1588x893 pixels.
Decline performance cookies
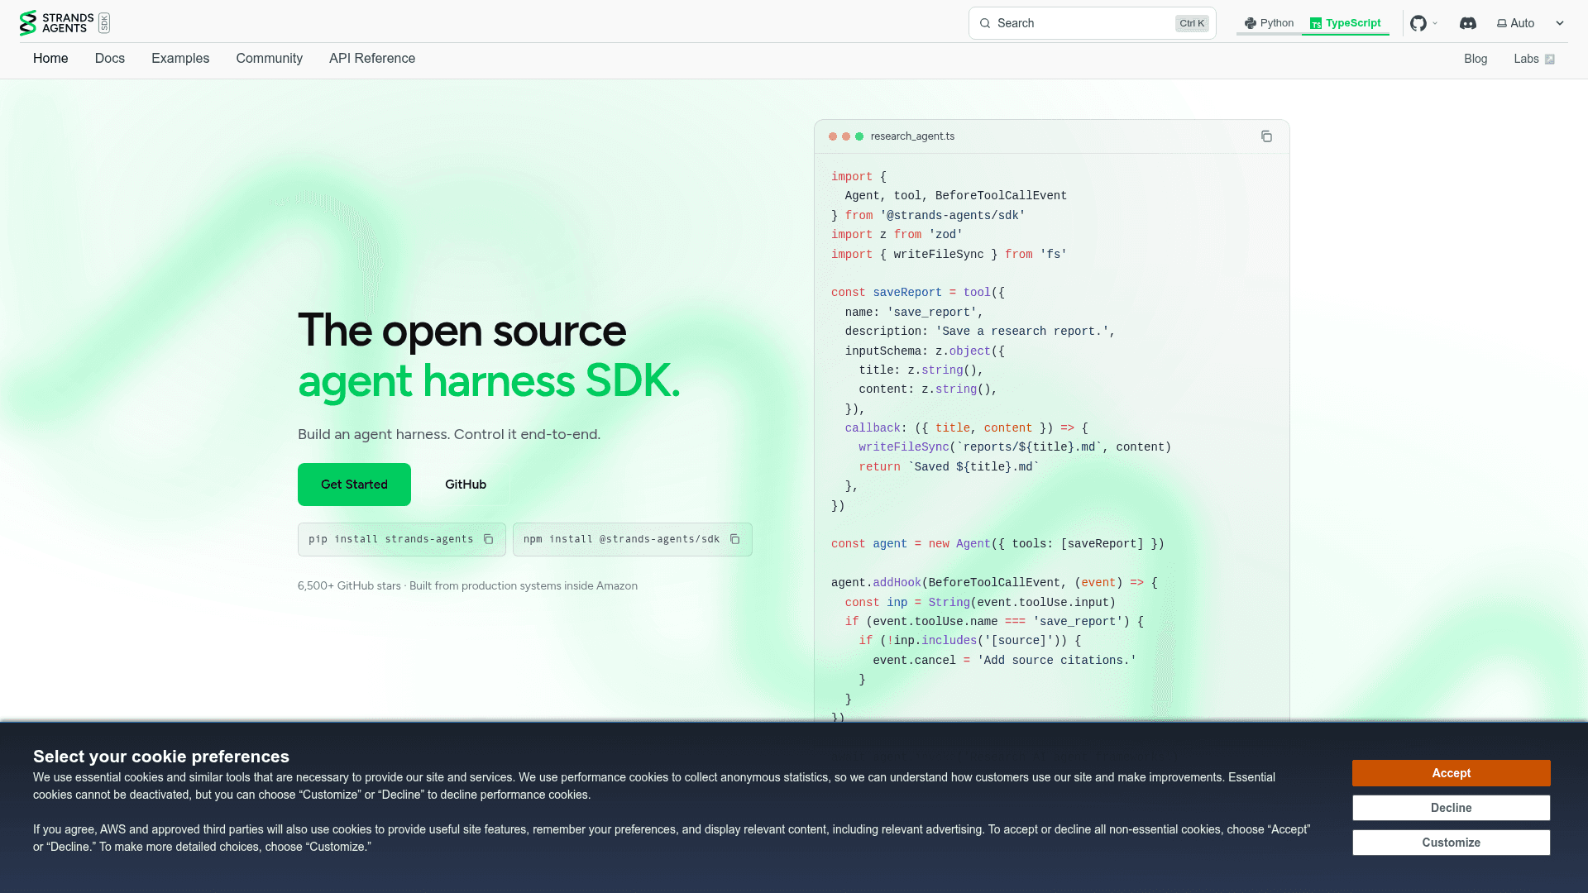tap(1452, 808)
